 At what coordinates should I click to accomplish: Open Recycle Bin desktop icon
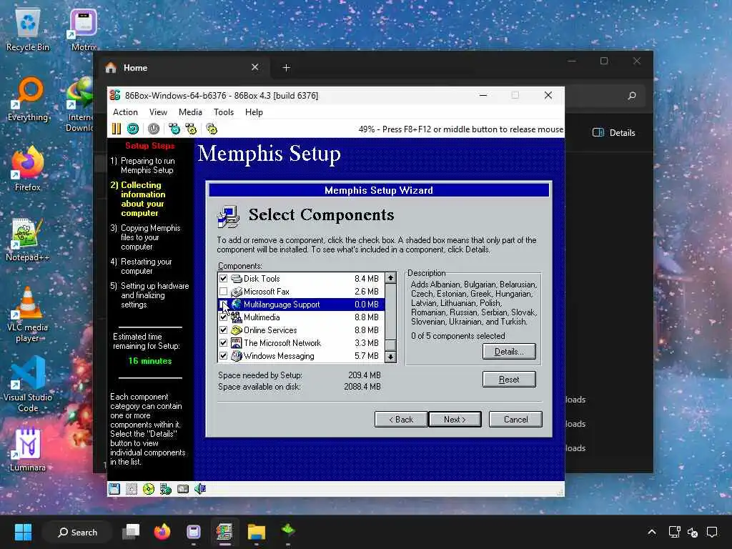28,30
